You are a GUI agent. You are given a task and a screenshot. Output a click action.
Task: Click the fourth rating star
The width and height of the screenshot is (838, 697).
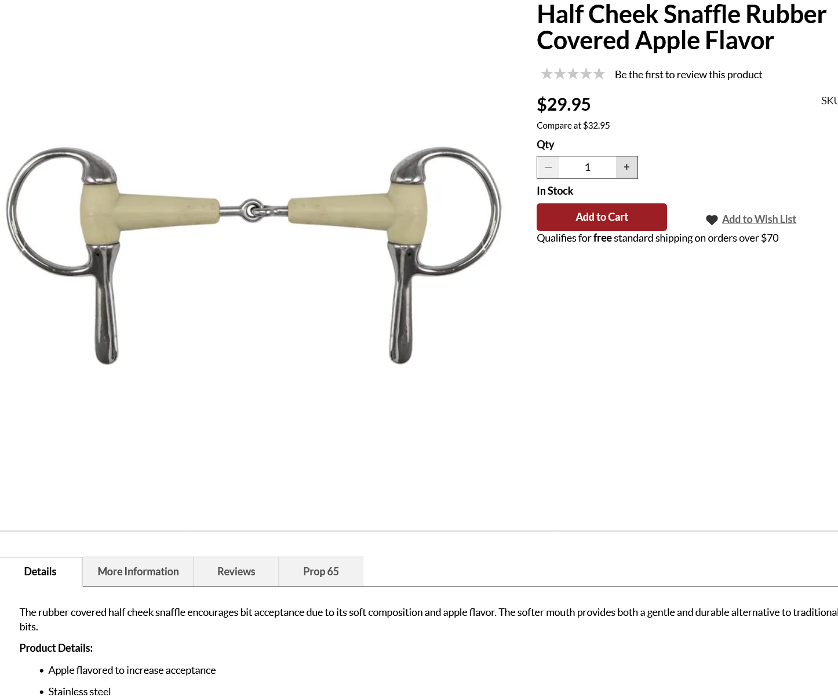[586, 74]
